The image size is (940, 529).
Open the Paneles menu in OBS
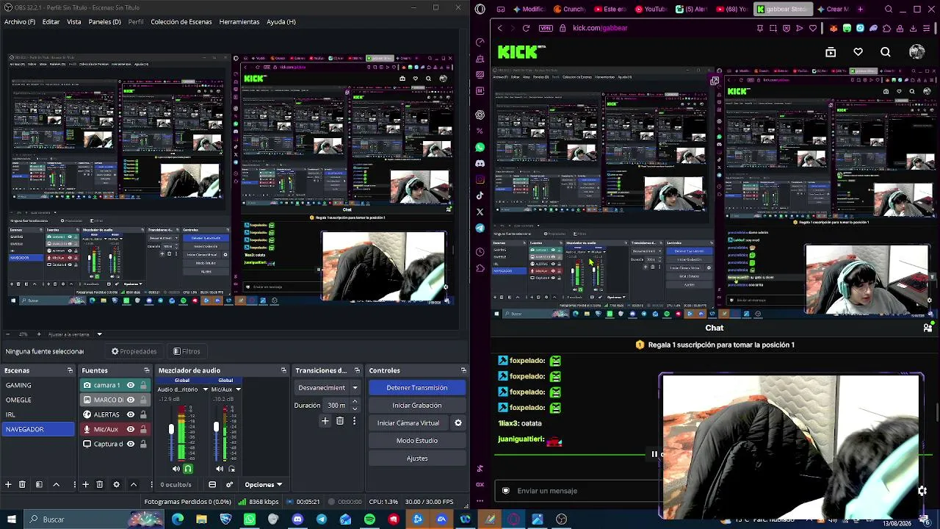tap(105, 22)
